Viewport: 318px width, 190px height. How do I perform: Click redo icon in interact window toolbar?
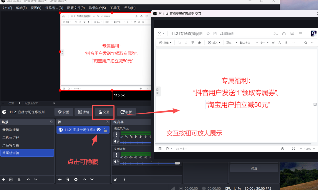[x=186, y=43]
